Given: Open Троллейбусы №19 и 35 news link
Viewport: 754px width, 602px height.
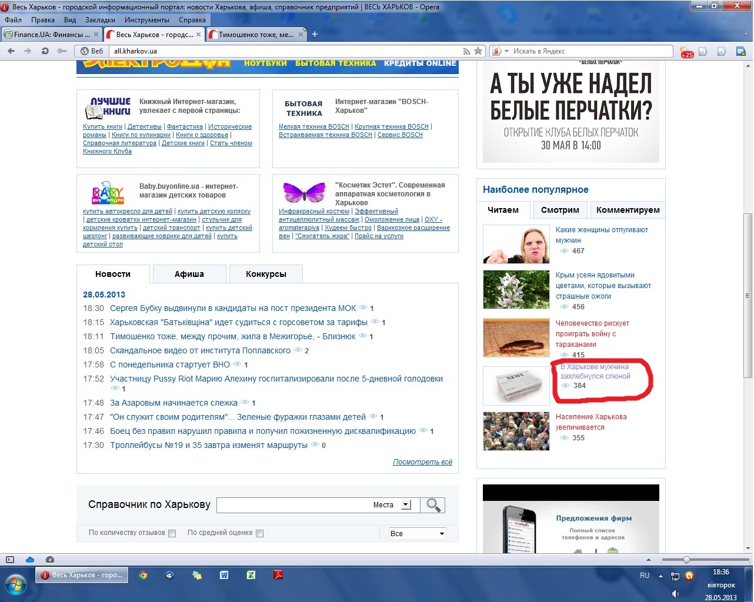Looking at the screenshot, I should tap(209, 445).
